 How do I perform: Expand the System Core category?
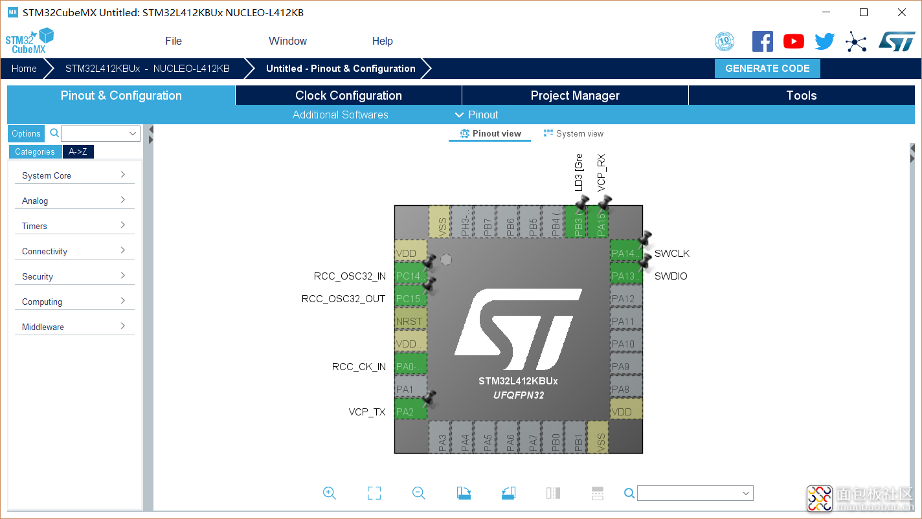point(74,175)
